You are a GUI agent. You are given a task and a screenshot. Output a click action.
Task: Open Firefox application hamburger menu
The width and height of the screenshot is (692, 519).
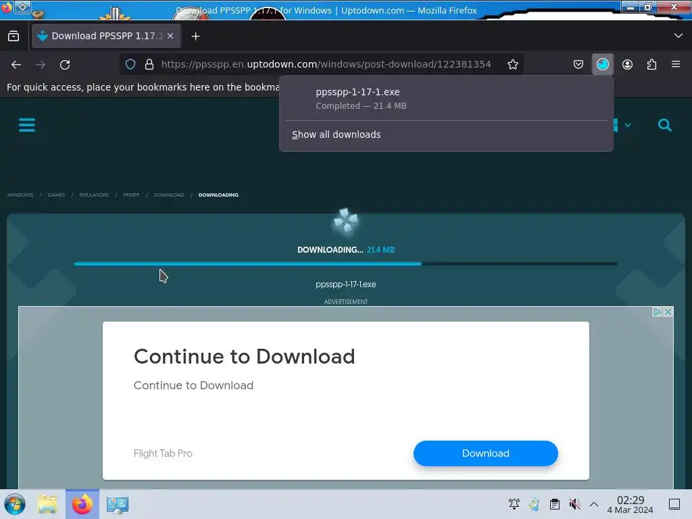[x=676, y=64]
